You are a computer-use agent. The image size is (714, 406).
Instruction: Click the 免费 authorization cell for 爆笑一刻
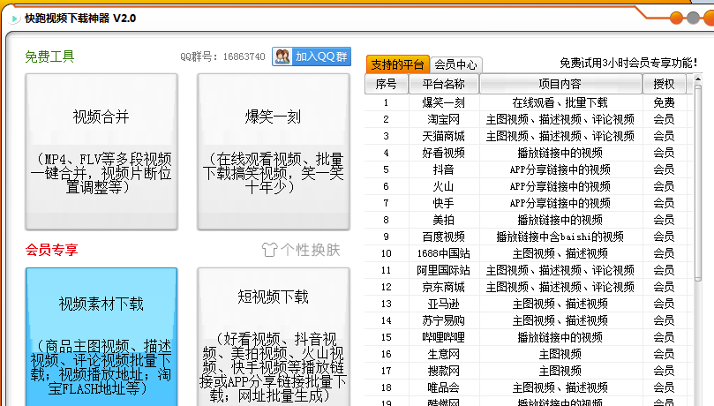click(664, 102)
